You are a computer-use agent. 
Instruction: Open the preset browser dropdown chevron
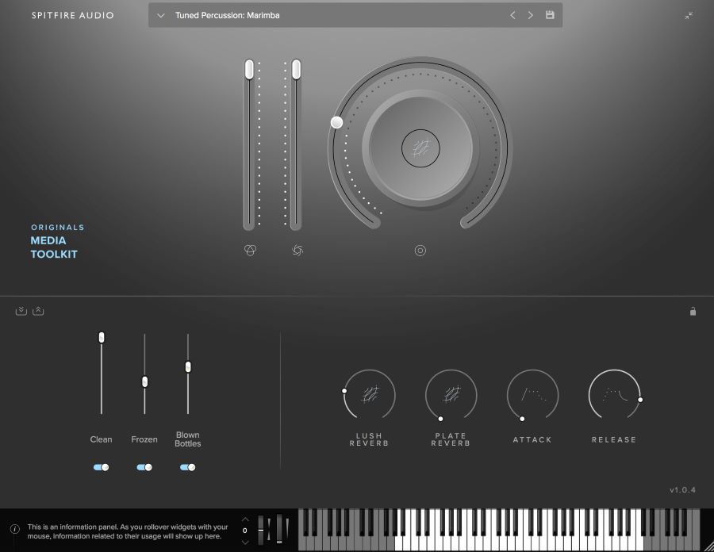point(160,16)
